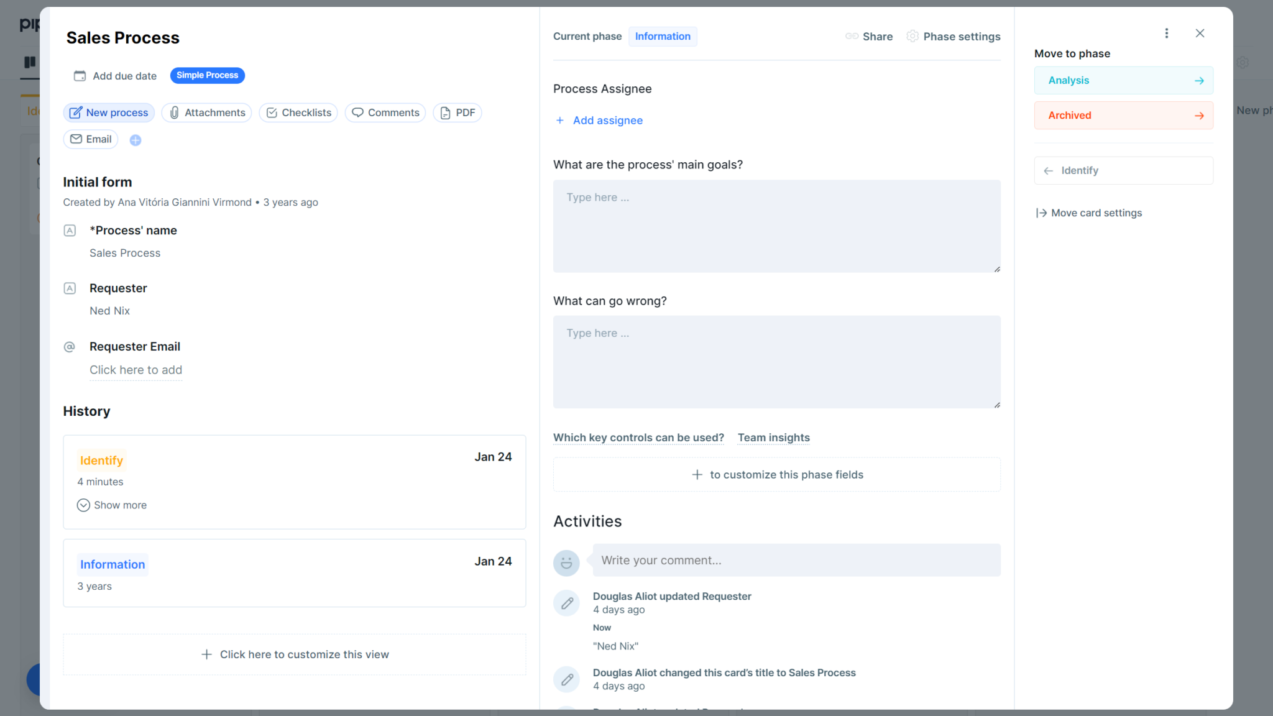The image size is (1273, 716).
Task: Open the Phase settings gear icon
Action: (912, 36)
